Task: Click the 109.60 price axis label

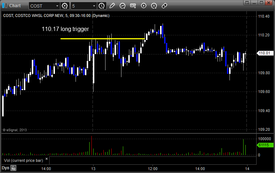Action: tap(264, 92)
